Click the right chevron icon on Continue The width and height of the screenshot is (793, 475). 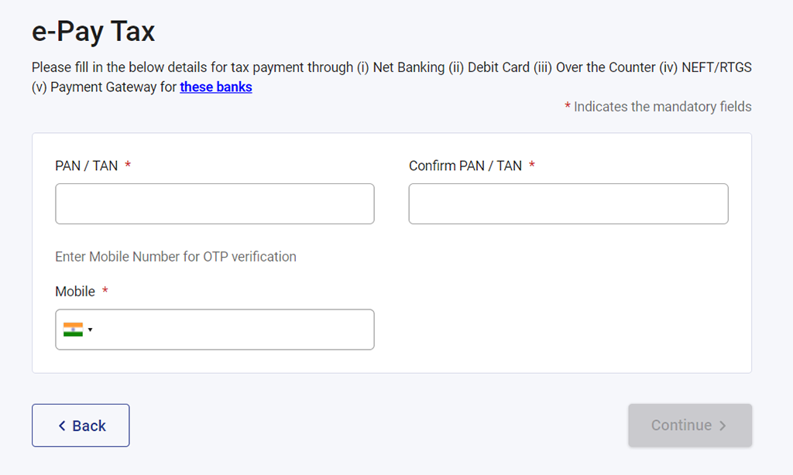coord(723,425)
